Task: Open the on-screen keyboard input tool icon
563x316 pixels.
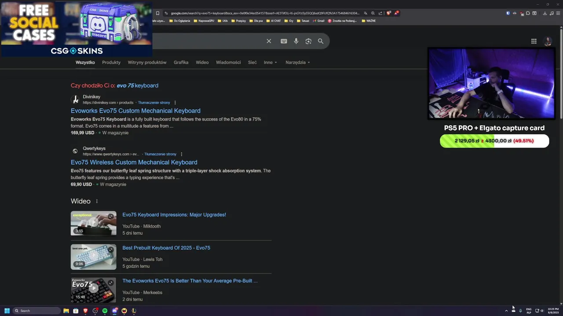Action: 284,41
